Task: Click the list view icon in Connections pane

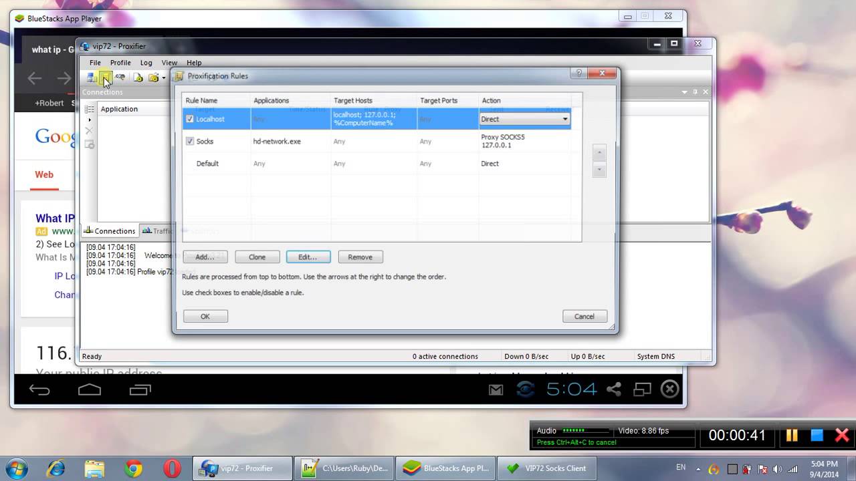Action: (x=90, y=109)
